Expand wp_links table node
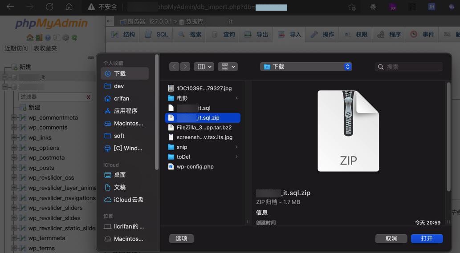The image size is (460, 253). (13, 137)
